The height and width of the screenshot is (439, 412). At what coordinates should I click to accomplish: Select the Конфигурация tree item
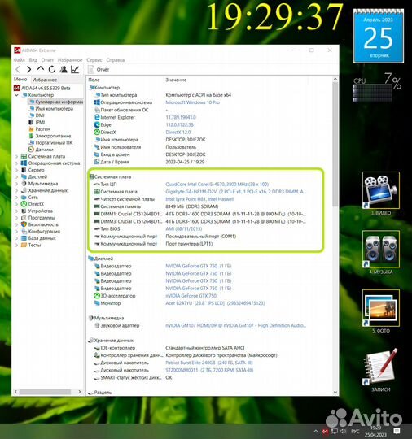tap(41, 231)
